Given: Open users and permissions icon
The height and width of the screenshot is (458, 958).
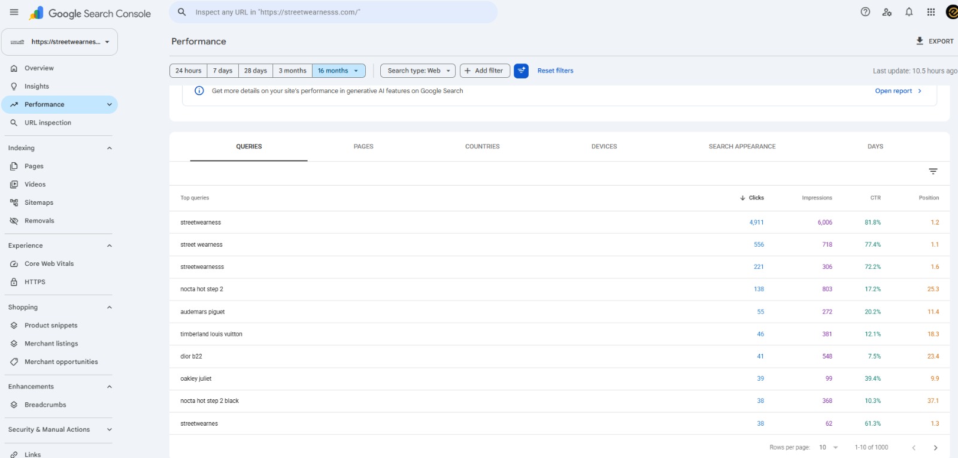Looking at the screenshot, I should (x=887, y=12).
